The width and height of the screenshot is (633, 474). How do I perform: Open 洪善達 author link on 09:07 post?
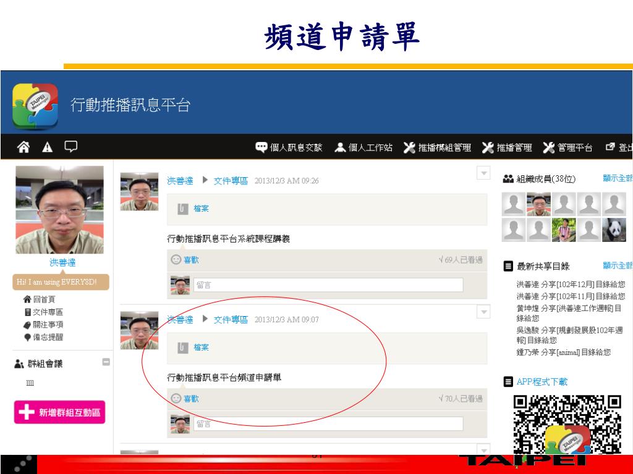[180, 320]
